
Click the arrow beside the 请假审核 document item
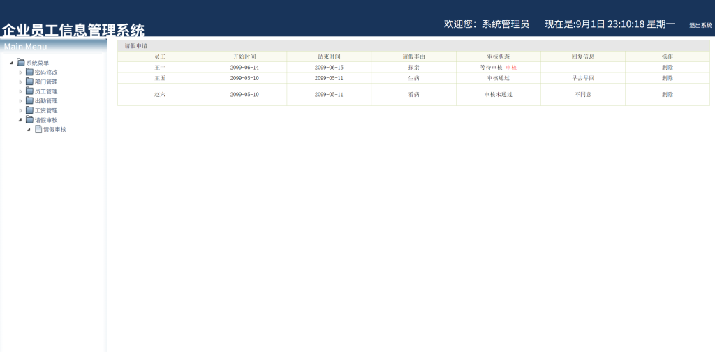(29, 130)
